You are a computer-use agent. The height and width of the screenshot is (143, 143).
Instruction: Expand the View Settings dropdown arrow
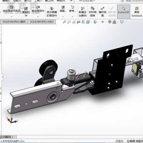click(125, 22)
